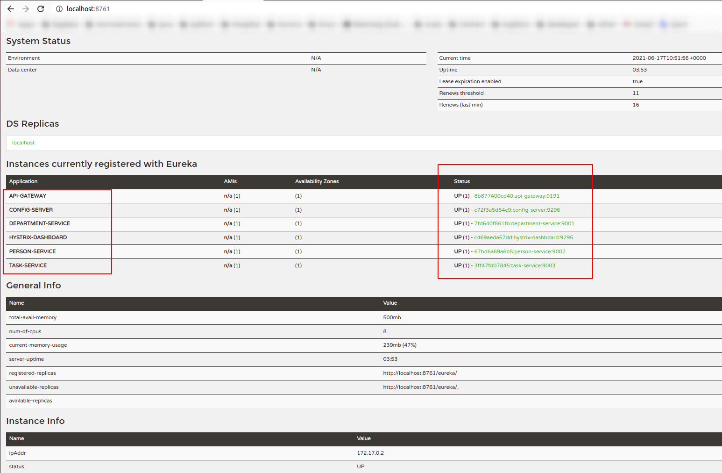Select the ipAddr value 172.17.0.2
722x473 pixels.
pyautogui.click(x=370, y=453)
